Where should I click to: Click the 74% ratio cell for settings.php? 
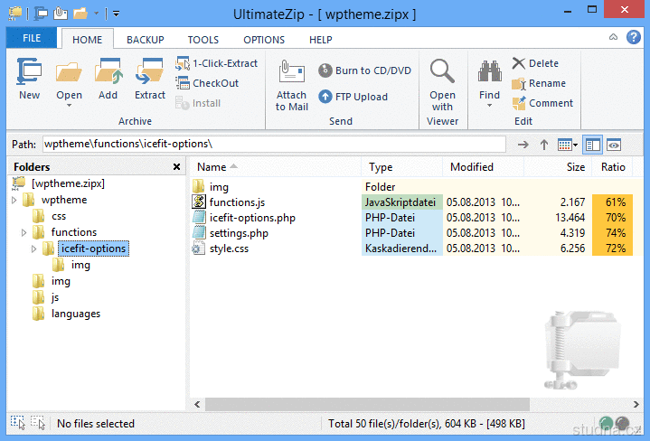[x=616, y=233]
